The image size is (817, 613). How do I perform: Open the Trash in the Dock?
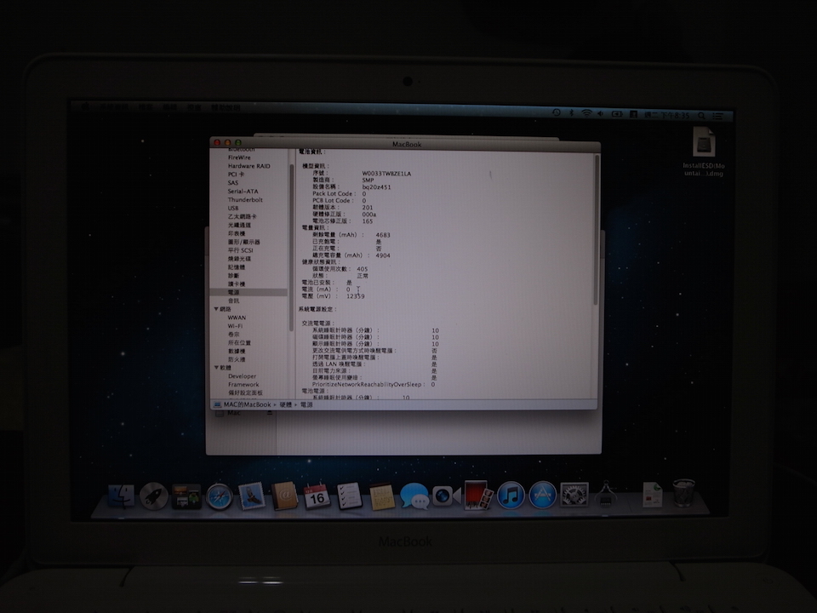683,493
